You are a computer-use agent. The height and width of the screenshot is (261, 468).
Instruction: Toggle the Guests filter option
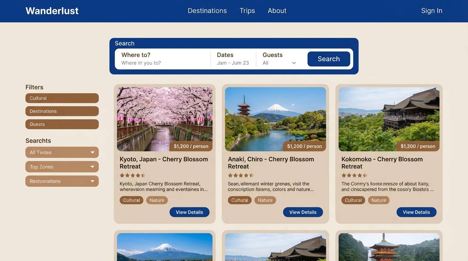62,124
